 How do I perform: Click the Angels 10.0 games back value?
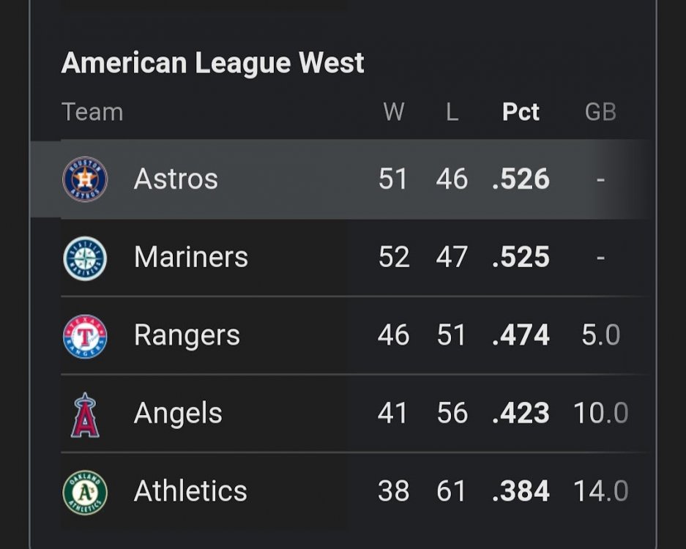pyautogui.click(x=600, y=414)
